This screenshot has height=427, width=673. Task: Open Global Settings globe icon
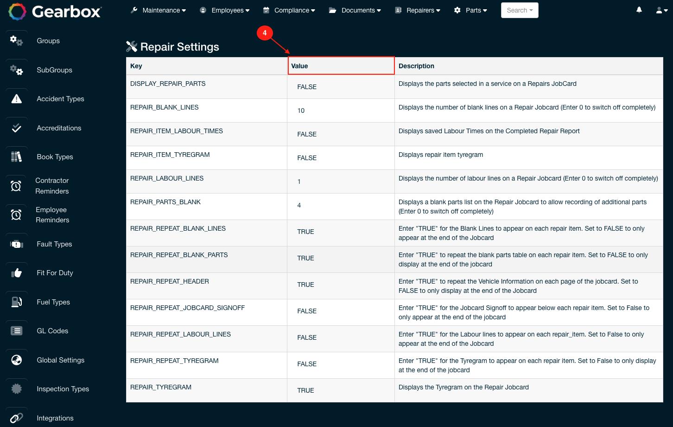coord(16,360)
